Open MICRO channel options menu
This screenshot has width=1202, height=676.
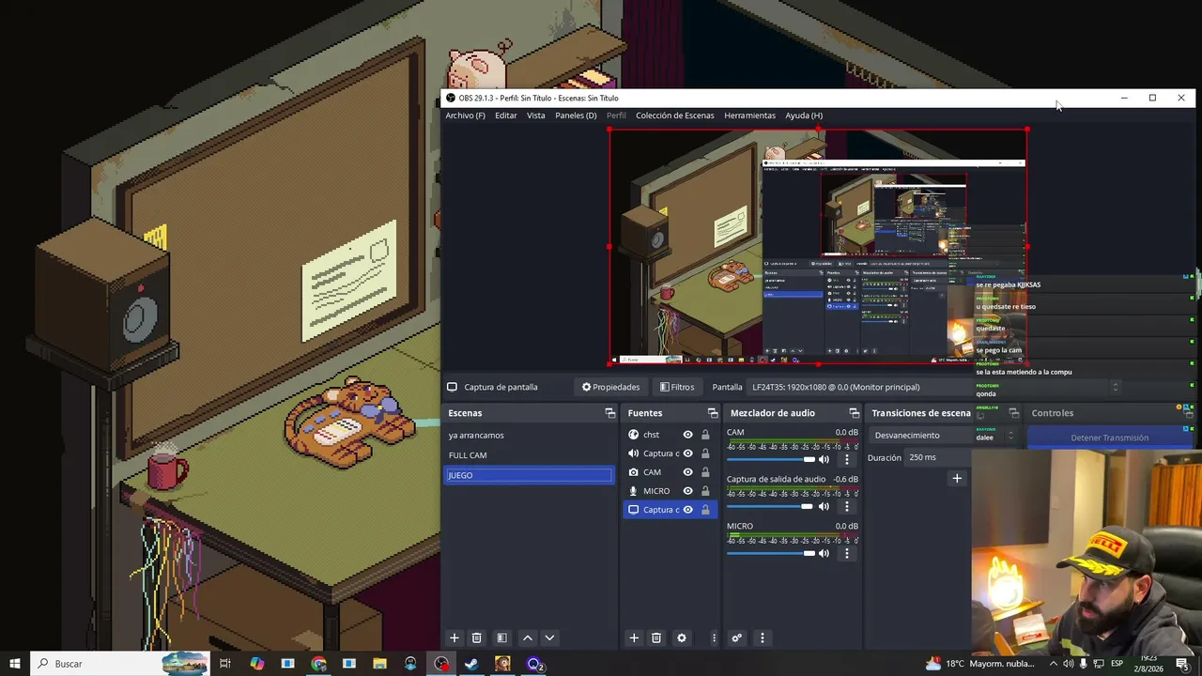click(847, 553)
